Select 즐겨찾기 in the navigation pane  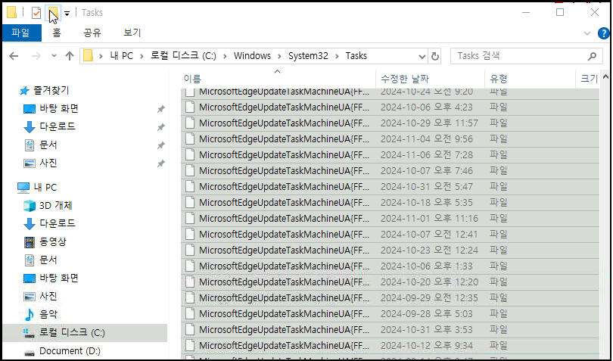coord(51,90)
